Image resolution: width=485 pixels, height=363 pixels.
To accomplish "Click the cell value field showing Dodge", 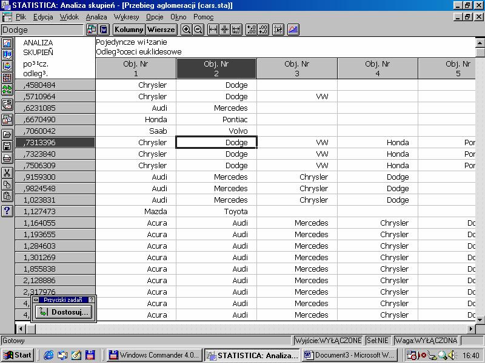I will click(x=42, y=30).
